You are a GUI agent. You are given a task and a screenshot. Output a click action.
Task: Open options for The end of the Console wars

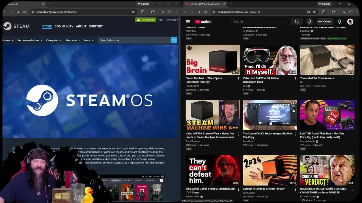pos(353,79)
